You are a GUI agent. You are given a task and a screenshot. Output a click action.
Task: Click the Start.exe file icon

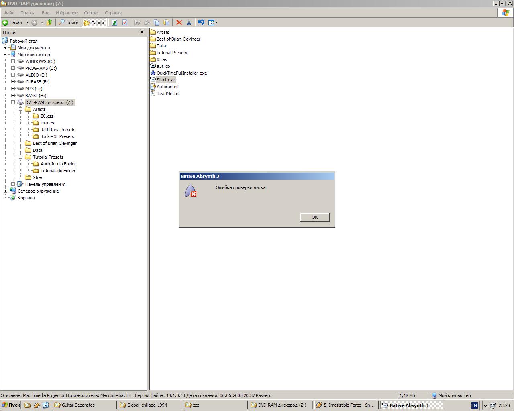153,80
